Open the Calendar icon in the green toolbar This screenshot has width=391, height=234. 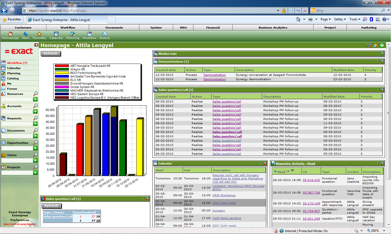(x=56, y=35)
